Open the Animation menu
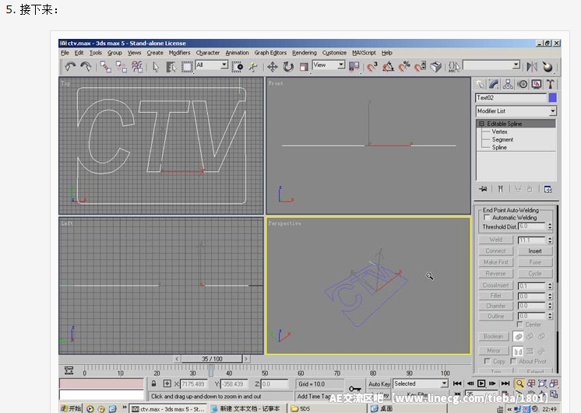The height and width of the screenshot is (413, 581). (237, 53)
